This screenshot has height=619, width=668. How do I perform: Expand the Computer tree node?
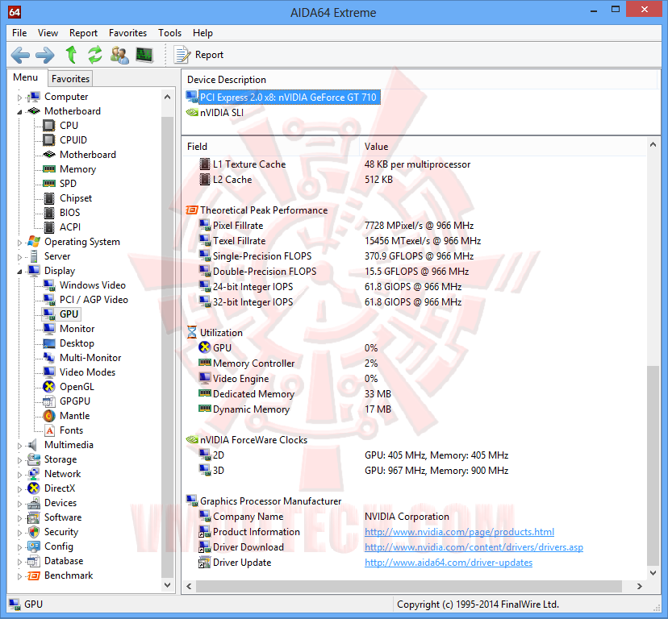(x=19, y=98)
